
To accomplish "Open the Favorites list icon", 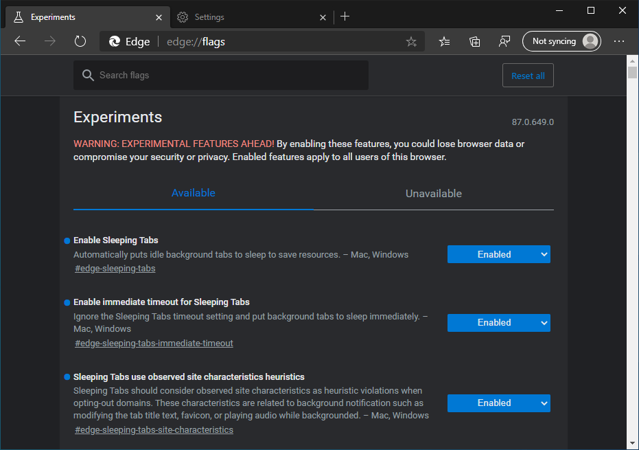I will [x=445, y=41].
